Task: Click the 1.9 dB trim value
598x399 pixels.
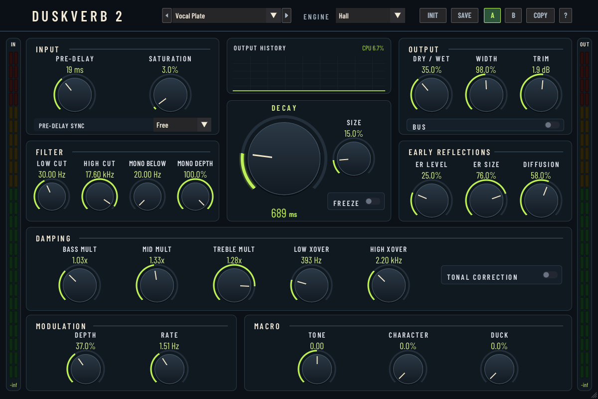Action: [541, 70]
